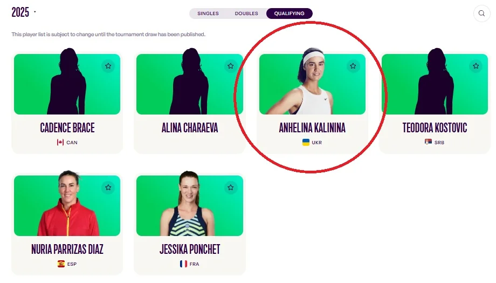Click the France flag icon

183,264
